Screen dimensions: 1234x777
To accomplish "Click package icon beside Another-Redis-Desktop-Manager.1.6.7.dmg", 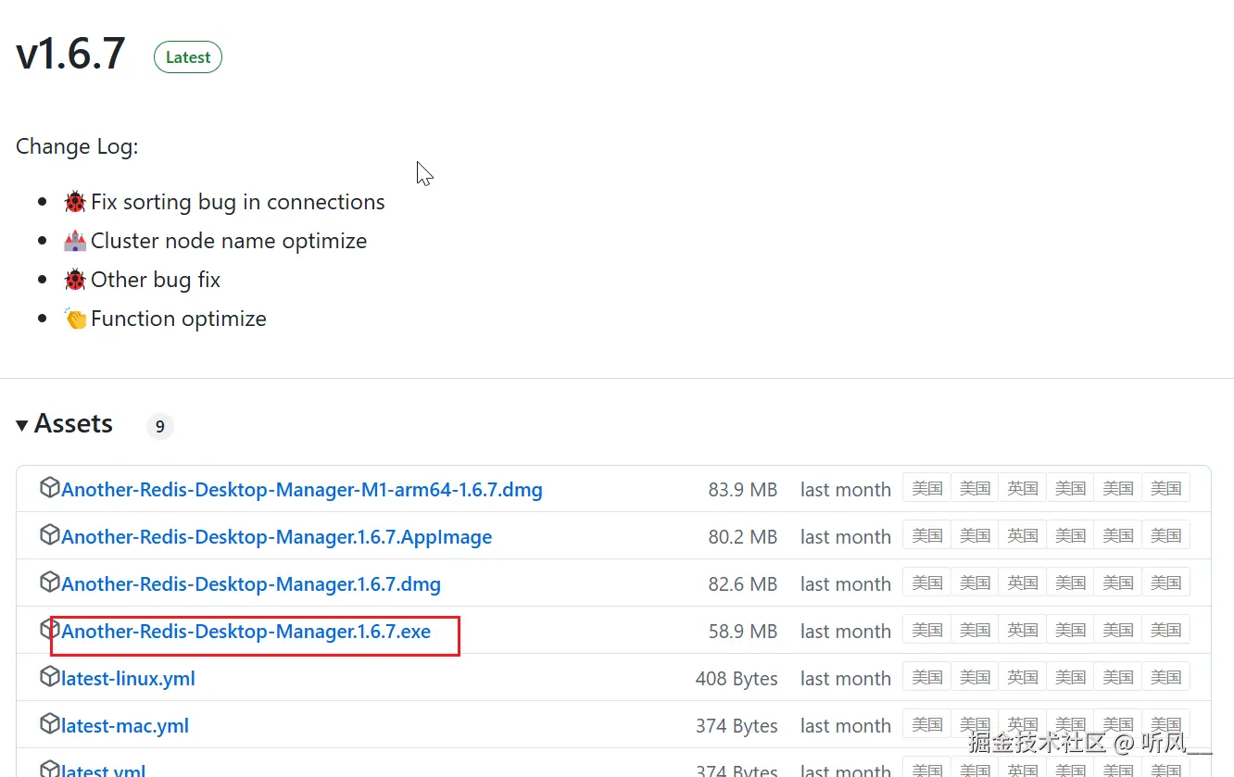I will pyautogui.click(x=50, y=582).
